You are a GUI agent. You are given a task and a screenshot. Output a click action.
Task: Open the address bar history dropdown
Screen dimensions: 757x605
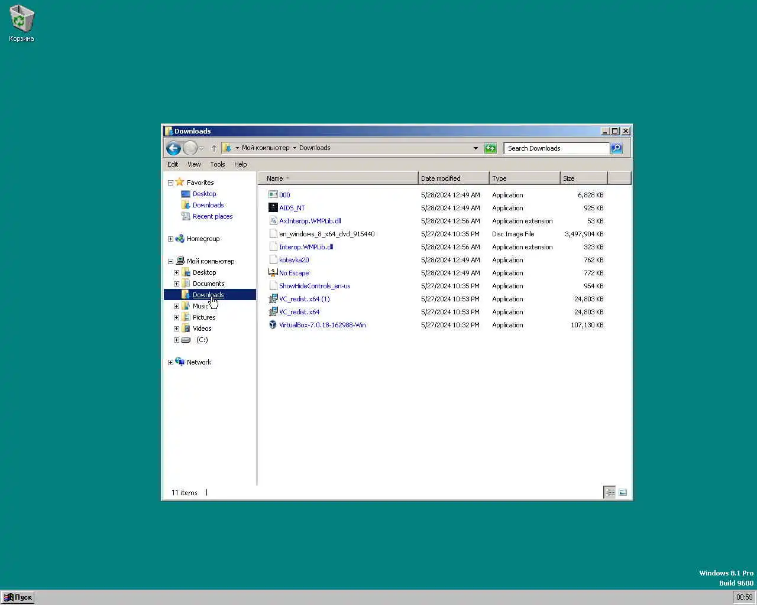coord(475,148)
